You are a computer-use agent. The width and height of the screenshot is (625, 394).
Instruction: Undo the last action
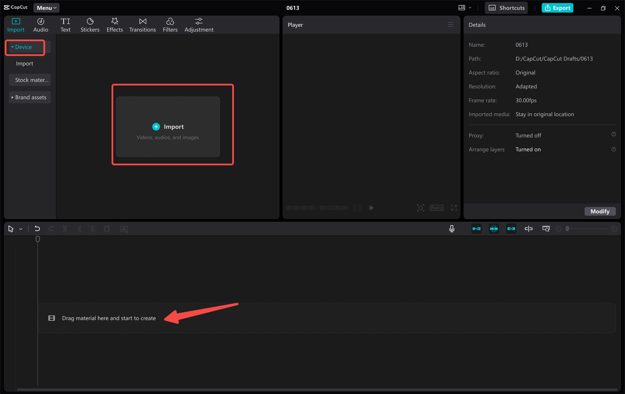pos(37,228)
